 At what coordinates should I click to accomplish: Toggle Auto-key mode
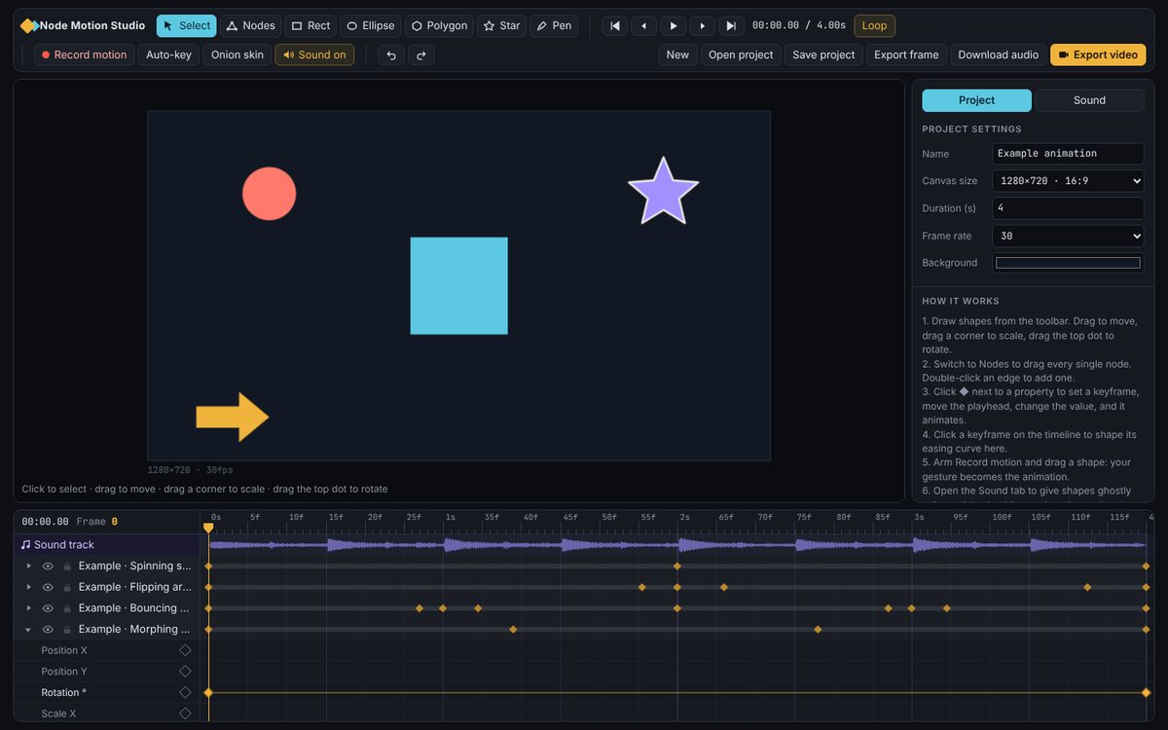[x=168, y=55]
